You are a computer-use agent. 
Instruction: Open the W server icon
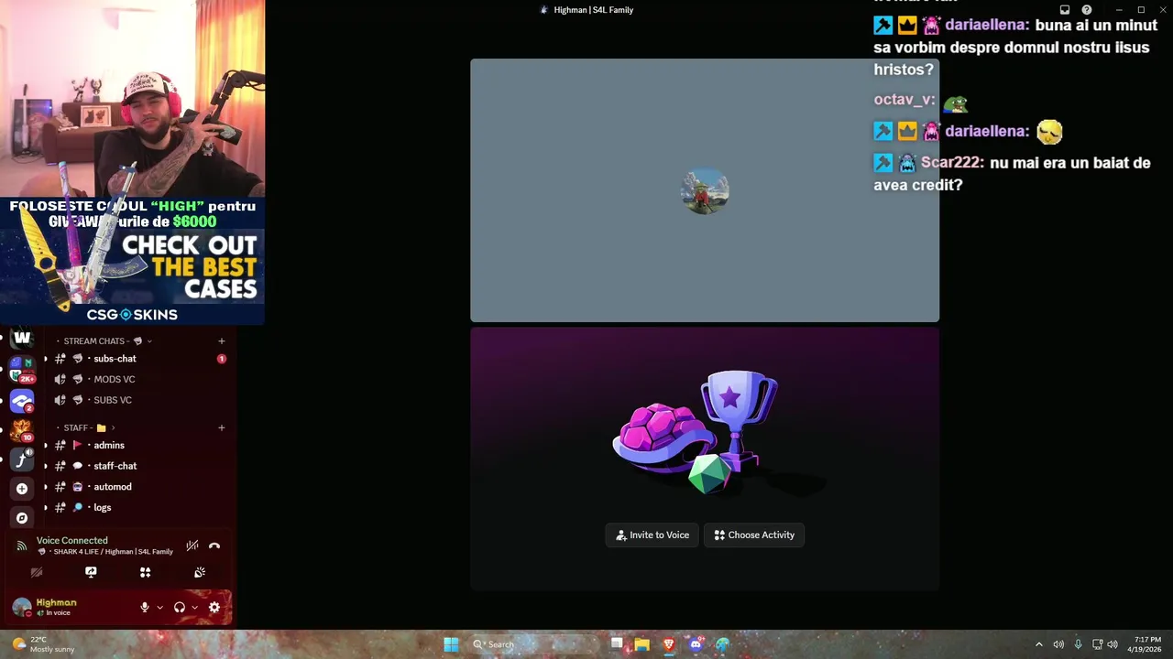(22, 338)
